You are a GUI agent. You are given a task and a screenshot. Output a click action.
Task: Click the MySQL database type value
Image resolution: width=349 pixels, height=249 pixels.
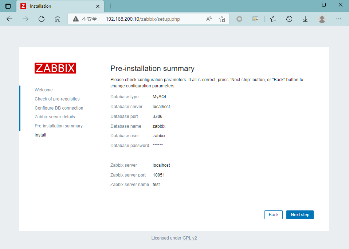pos(160,97)
